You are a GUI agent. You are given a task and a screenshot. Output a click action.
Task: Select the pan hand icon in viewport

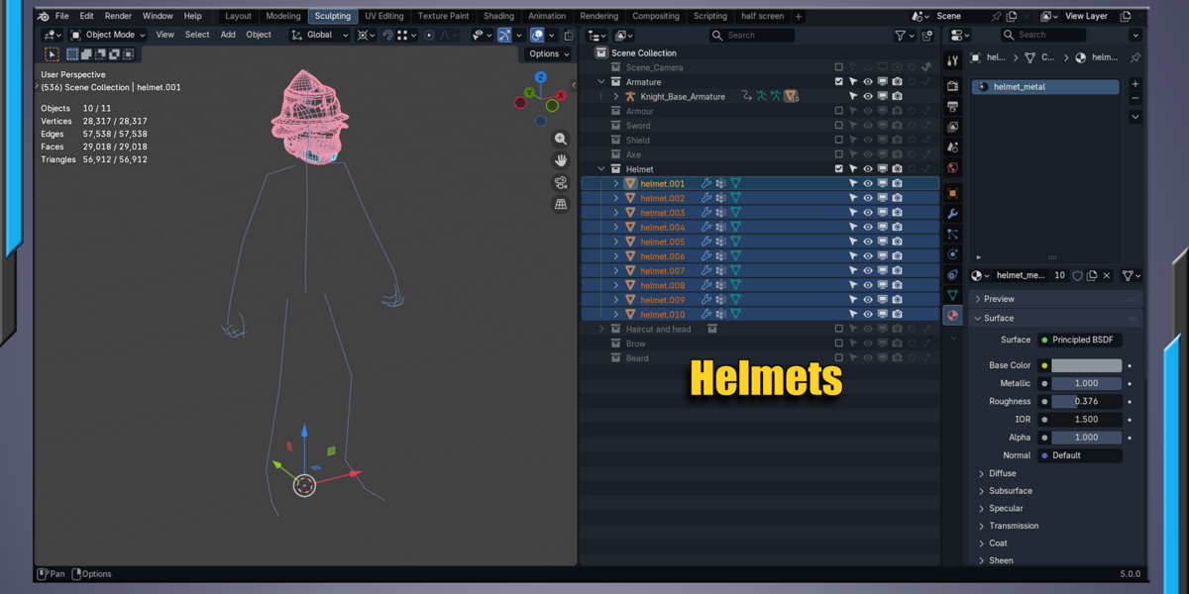561,160
